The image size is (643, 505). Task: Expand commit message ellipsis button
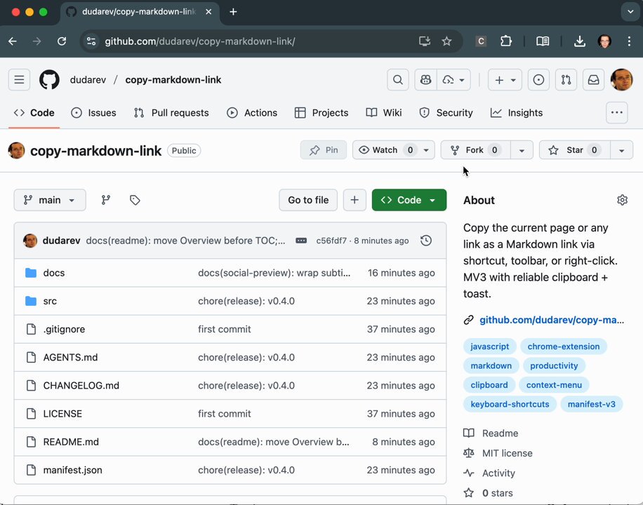click(301, 241)
